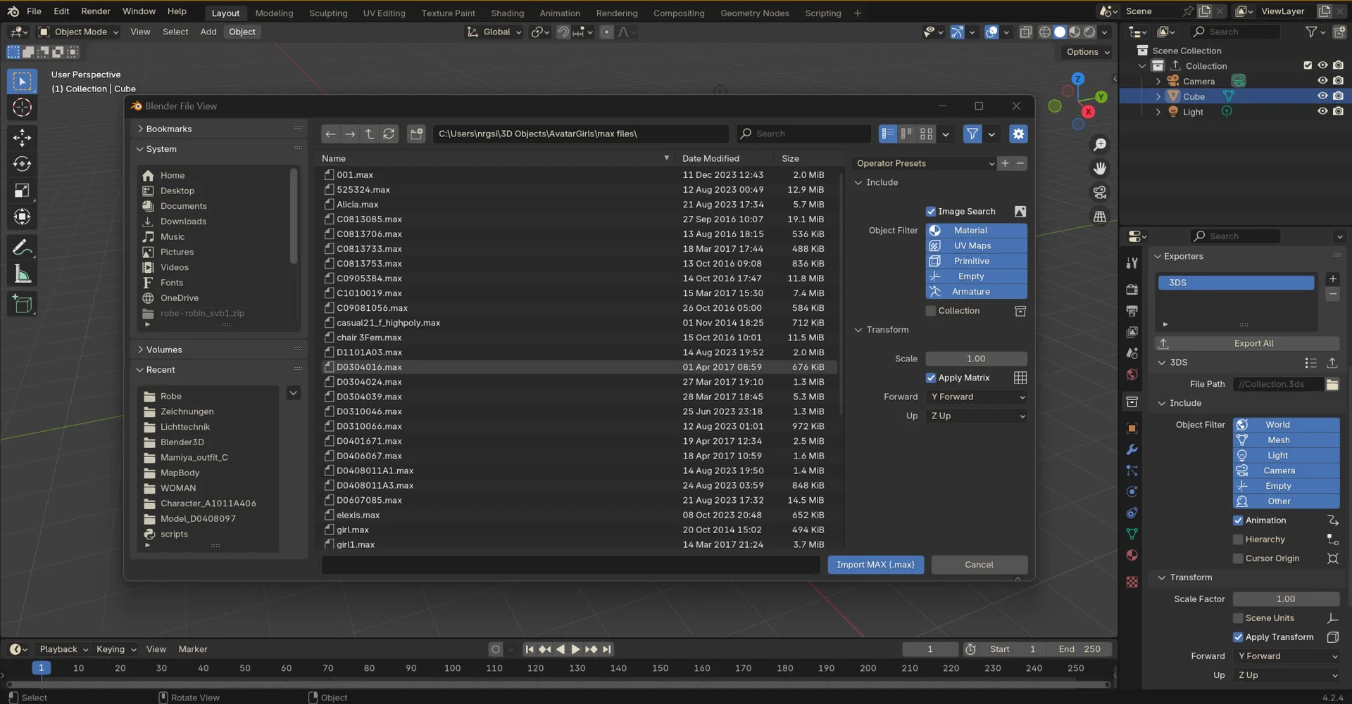Create new directory in file browser

point(416,134)
